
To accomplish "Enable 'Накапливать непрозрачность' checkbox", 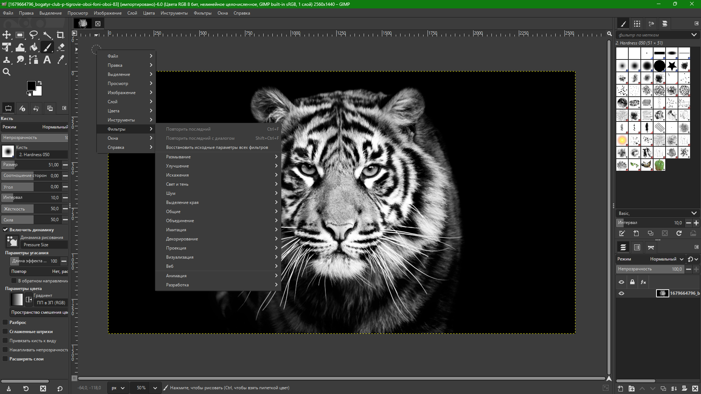I will pos(5,350).
